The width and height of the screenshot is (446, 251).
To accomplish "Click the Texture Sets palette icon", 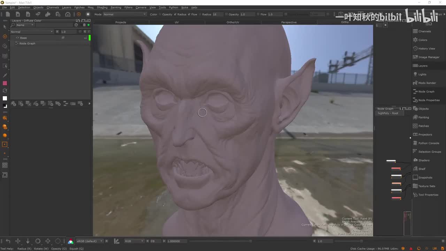I will click(415, 186).
